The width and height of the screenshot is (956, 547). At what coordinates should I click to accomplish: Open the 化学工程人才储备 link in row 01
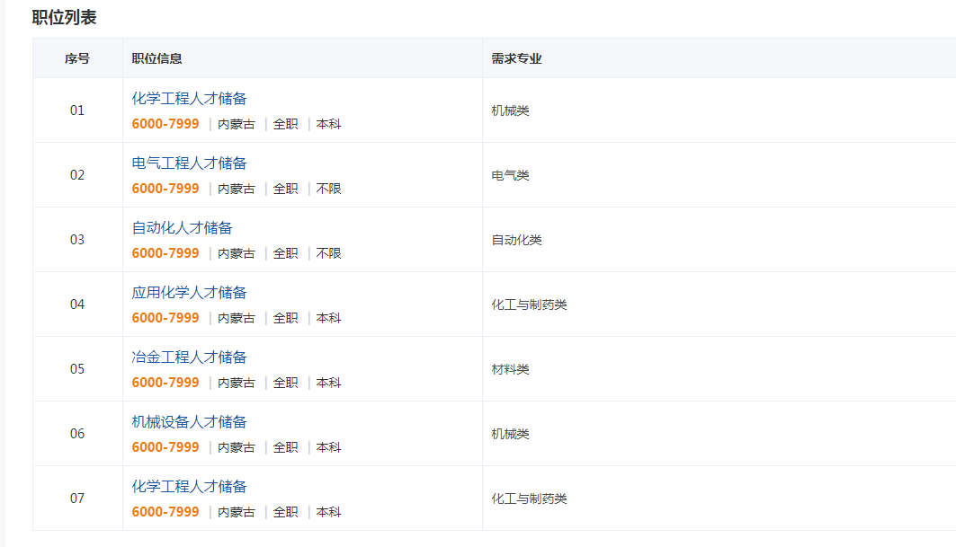pos(189,99)
